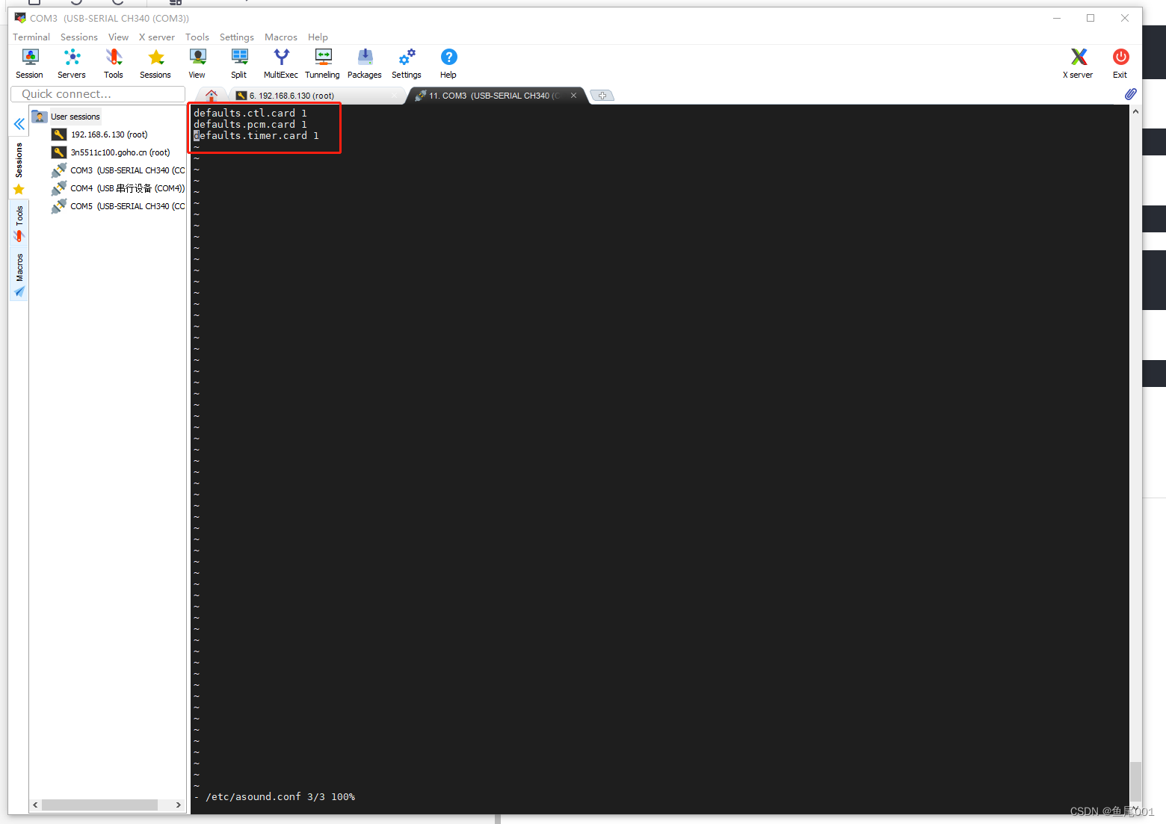The width and height of the screenshot is (1166, 824).
Task: Start a new session with the Session icon
Action: point(29,63)
